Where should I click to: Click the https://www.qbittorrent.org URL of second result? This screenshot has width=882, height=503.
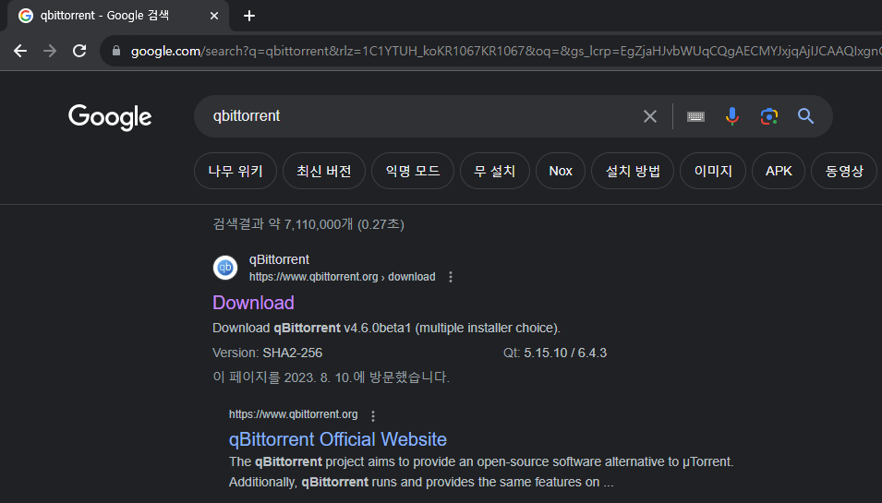[293, 414]
